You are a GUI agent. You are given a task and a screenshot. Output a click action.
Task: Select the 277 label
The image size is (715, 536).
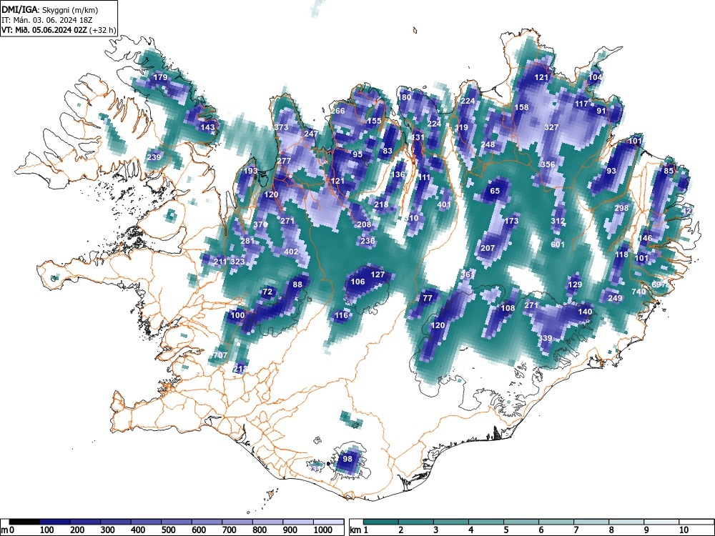pyautogui.click(x=284, y=161)
